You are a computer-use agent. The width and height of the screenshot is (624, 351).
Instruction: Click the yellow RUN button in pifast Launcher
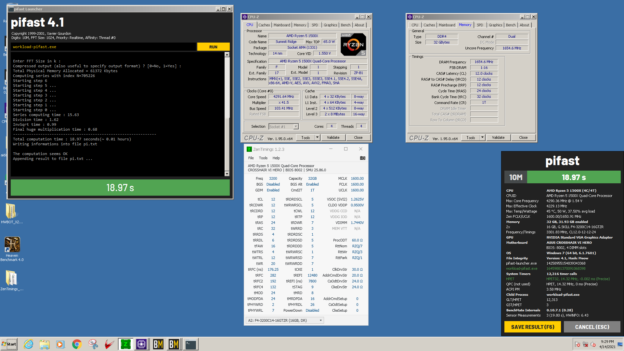[213, 47]
